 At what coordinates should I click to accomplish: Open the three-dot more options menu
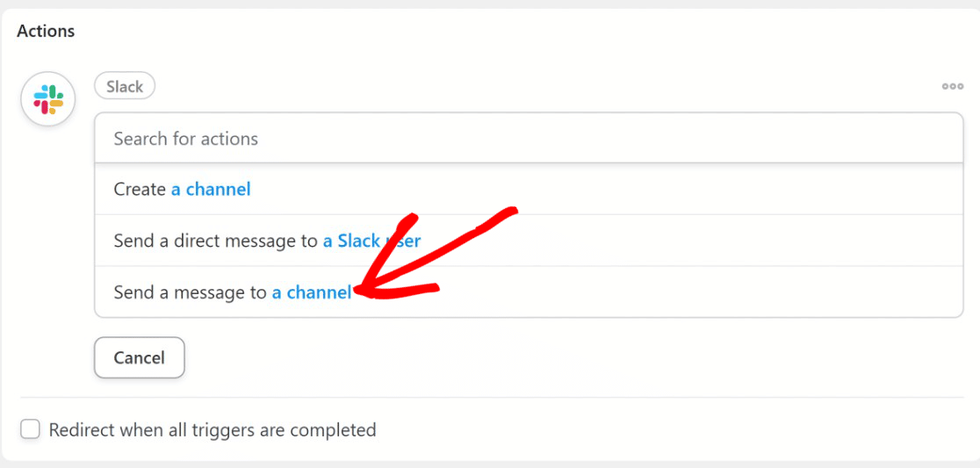point(953,86)
